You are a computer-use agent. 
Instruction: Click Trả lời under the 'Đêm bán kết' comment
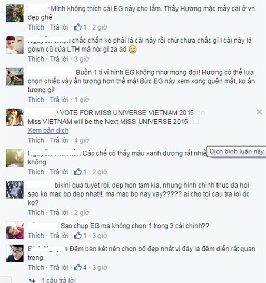(x=59, y=267)
